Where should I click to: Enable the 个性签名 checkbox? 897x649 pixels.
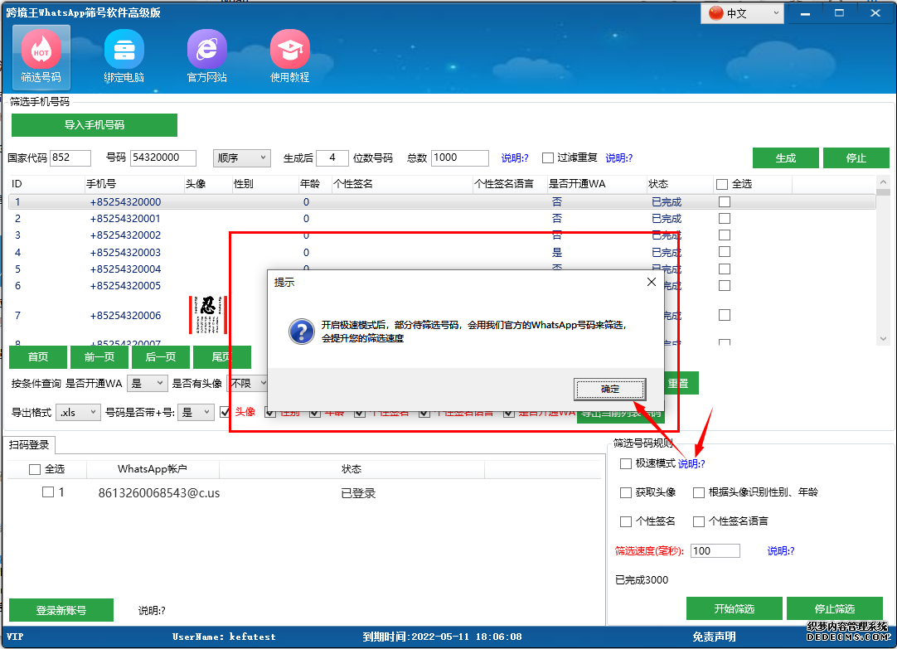626,521
